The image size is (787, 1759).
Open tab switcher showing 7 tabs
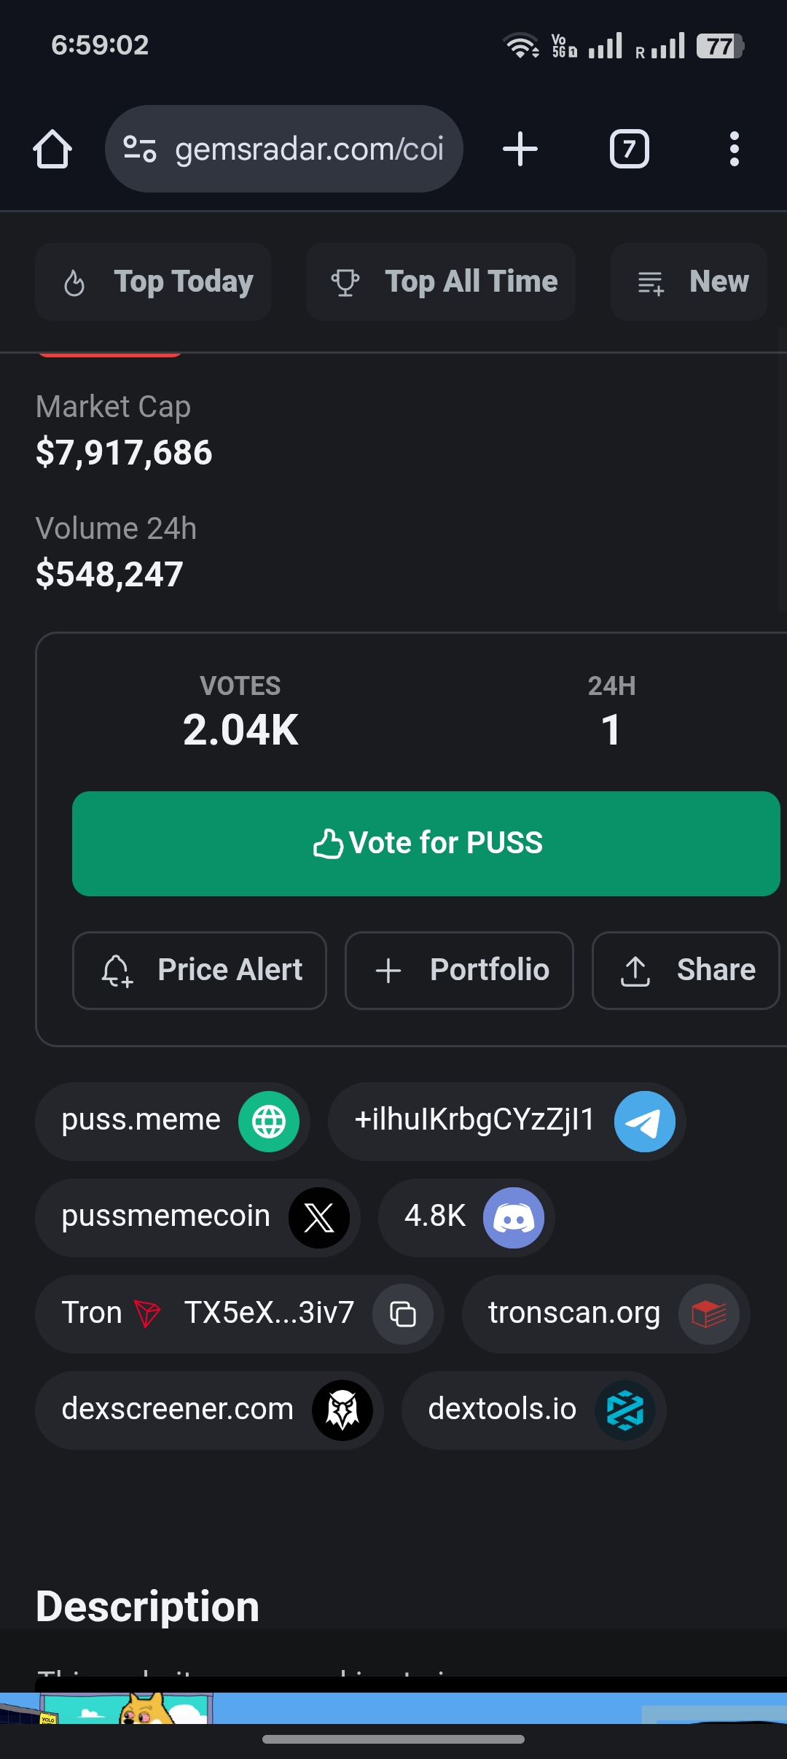pos(630,149)
